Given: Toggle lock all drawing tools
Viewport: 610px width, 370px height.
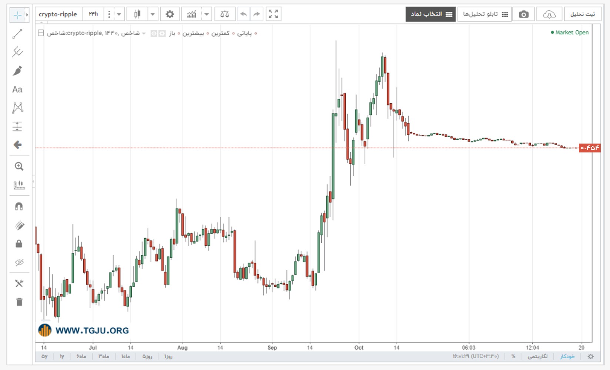Looking at the screenshot, I should pos(19,243).
